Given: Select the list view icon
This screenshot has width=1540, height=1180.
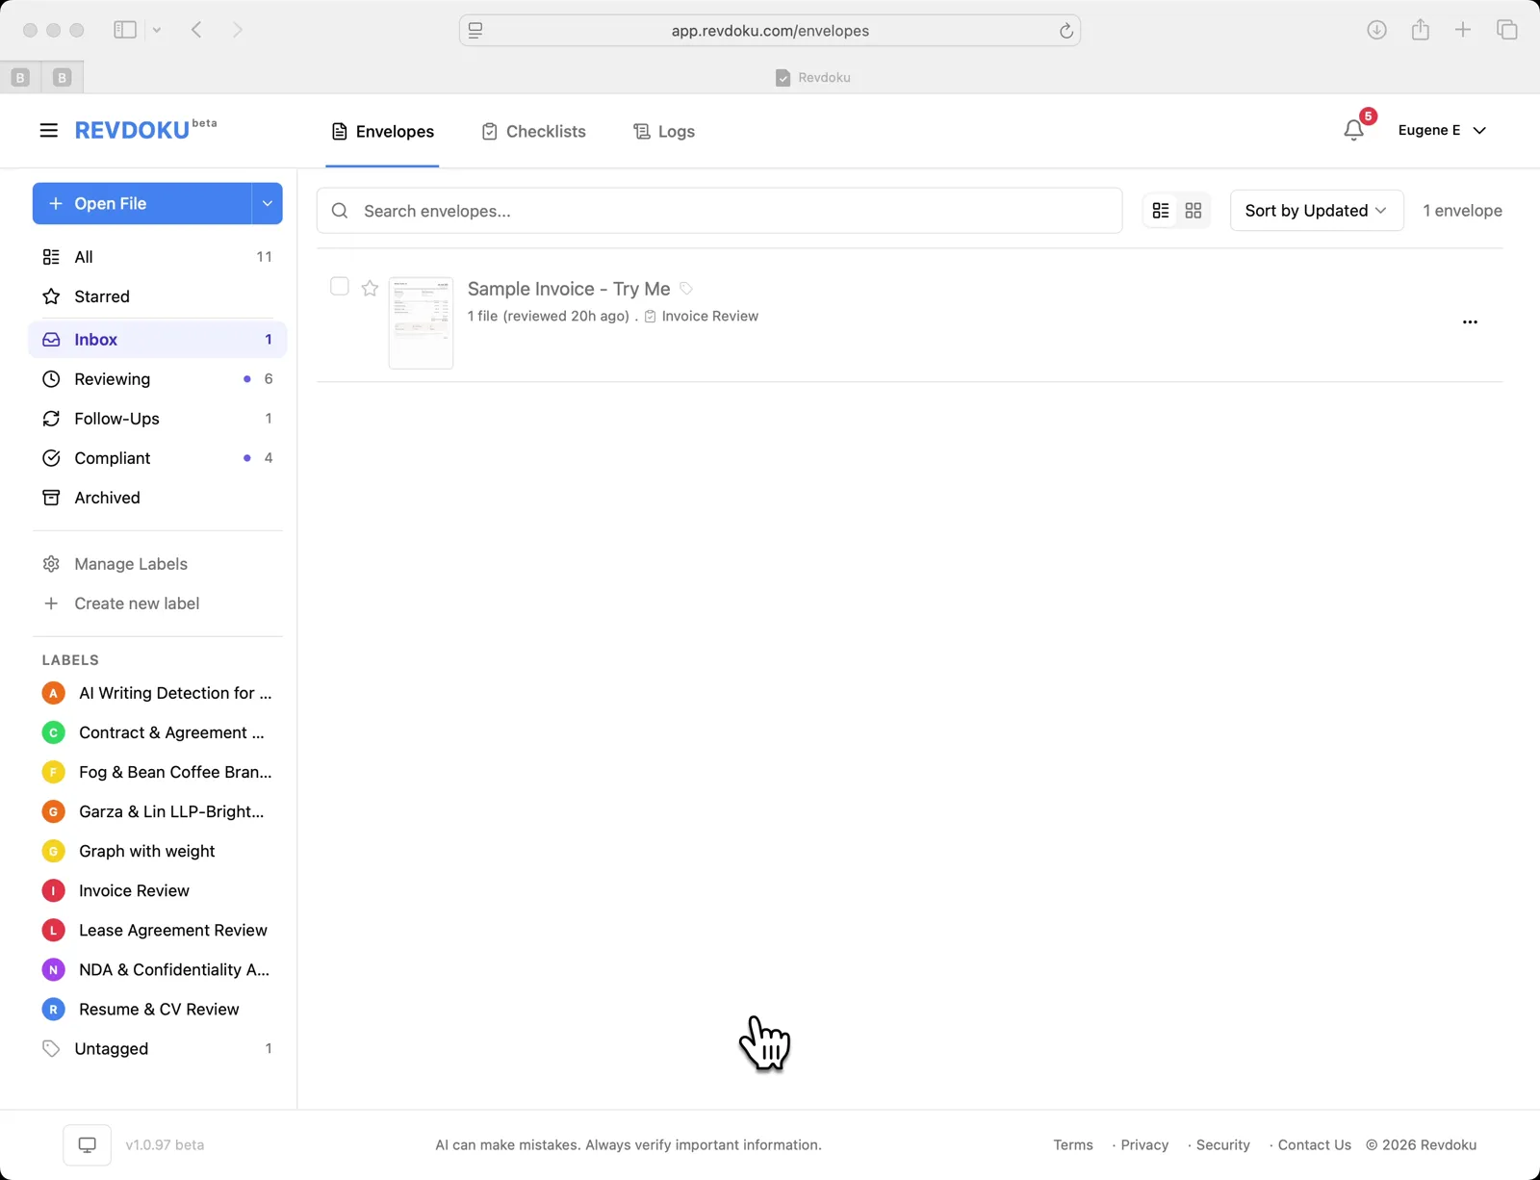Looking at the screenshot, I should point(1160,210).
